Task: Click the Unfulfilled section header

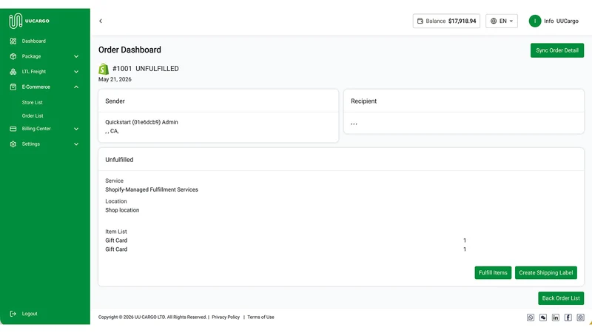Action: [341, 160]
